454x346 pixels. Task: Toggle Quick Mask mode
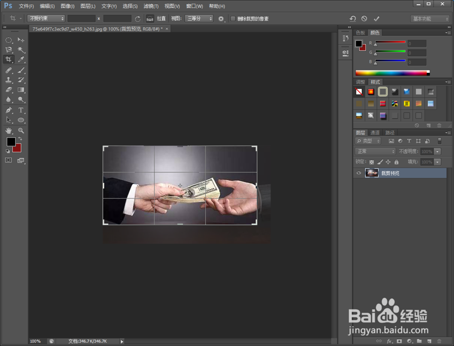point(8,160)
